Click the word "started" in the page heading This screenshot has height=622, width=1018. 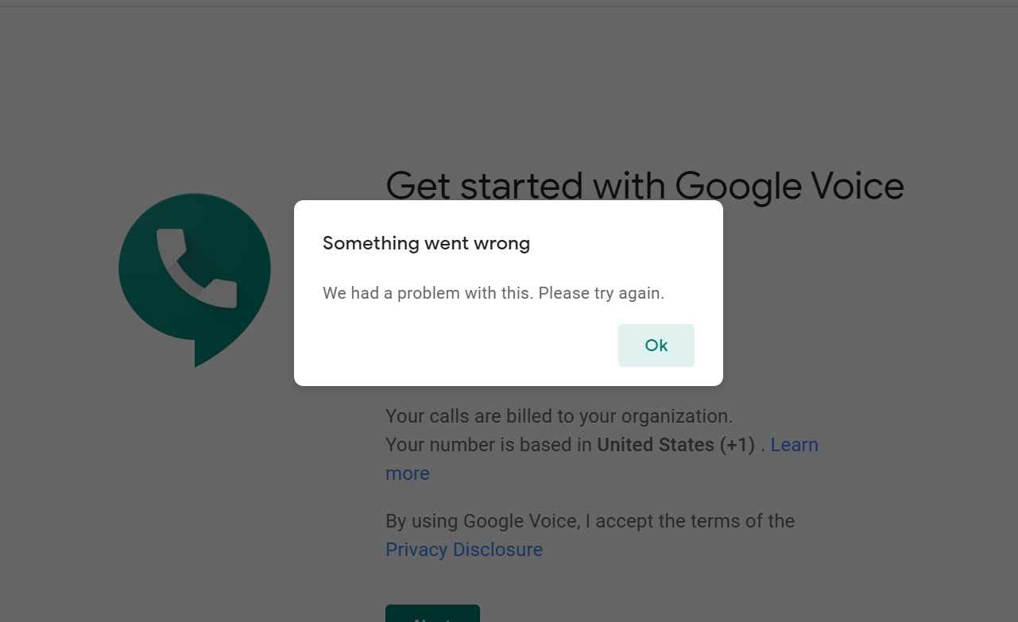(521, 187)
